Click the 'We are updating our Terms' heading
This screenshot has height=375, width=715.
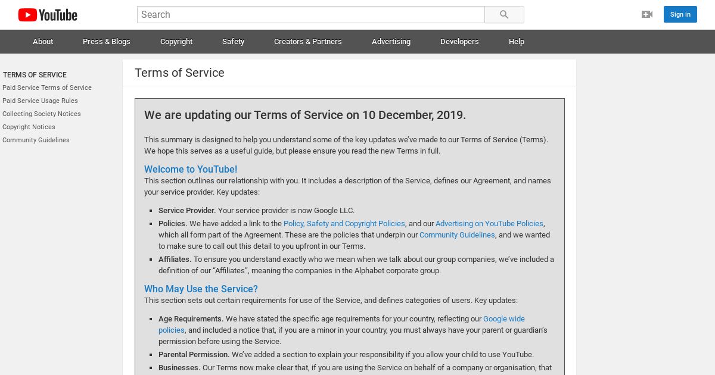(x=305, y=115)
